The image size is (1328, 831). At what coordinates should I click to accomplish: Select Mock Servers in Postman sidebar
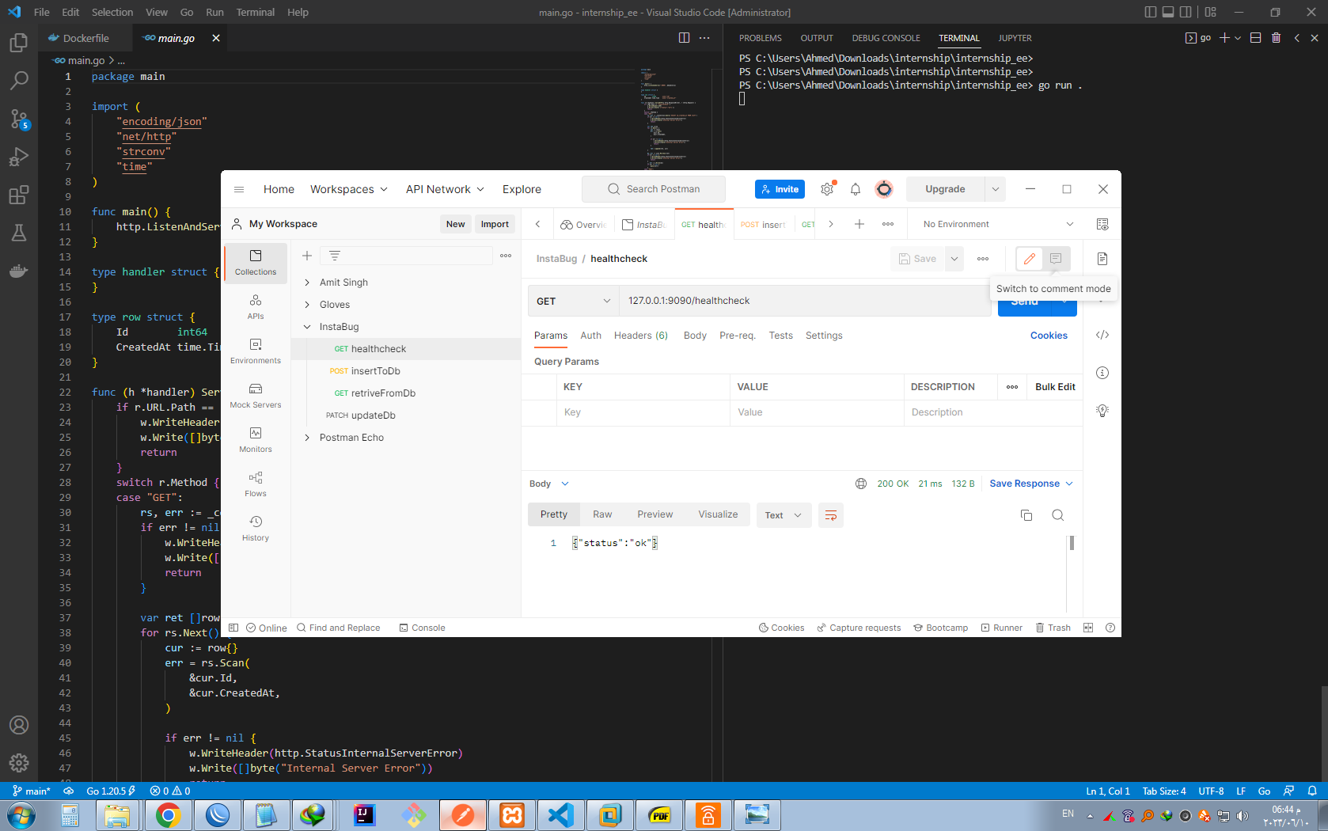[x=256, y=396]
